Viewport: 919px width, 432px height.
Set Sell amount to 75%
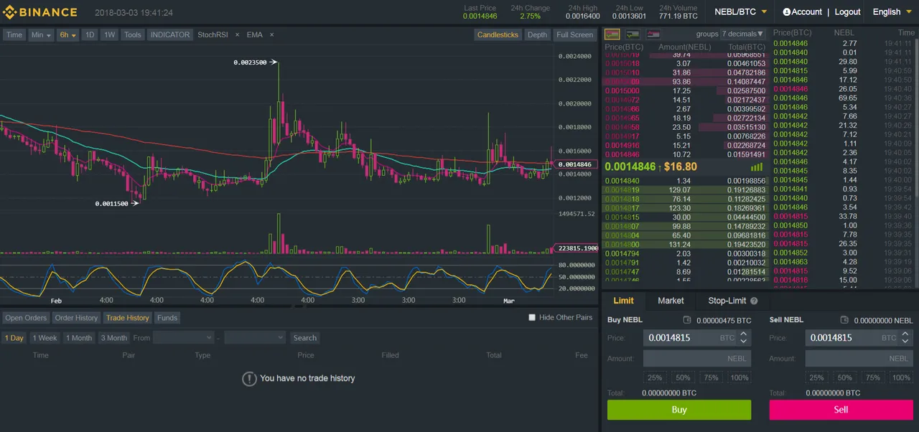coord(872,377)
